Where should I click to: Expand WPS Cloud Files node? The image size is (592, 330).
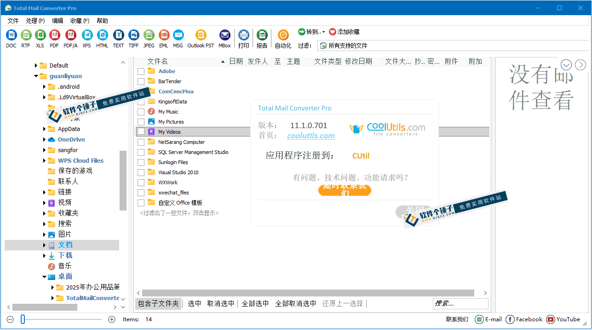44,161
